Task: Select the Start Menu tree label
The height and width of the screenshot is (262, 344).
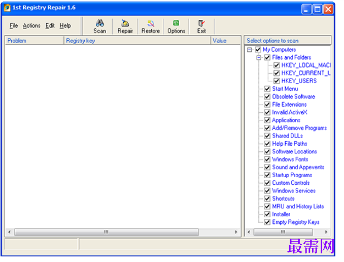Action: [x=285, y=89]
